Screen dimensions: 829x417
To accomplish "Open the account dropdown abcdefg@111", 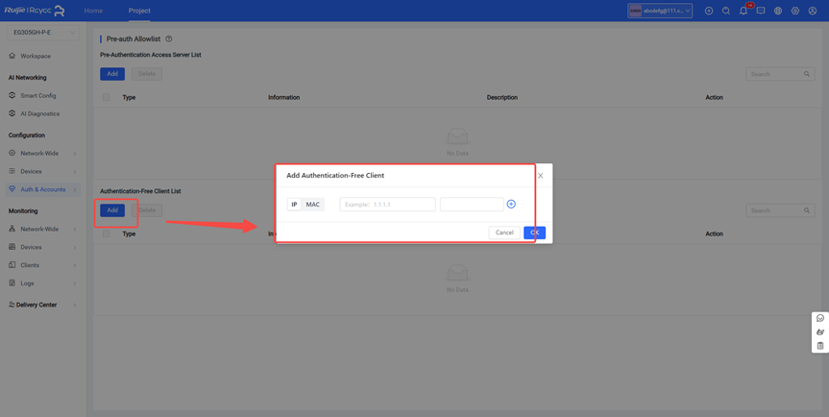I will 660,11.
